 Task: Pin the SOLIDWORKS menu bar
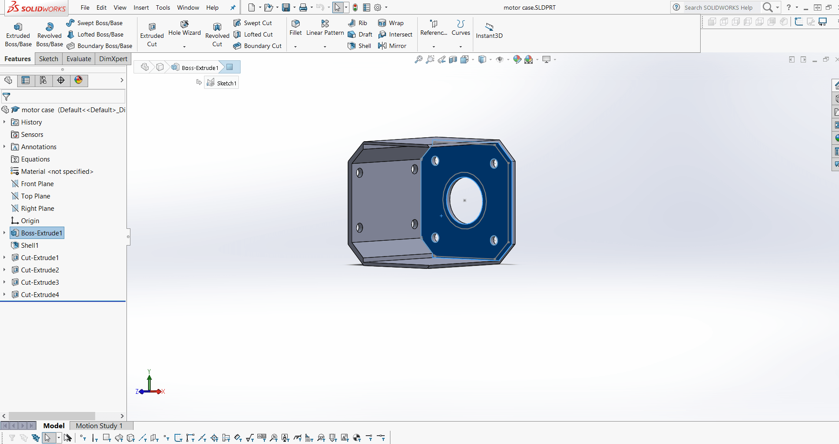[233, 7]
